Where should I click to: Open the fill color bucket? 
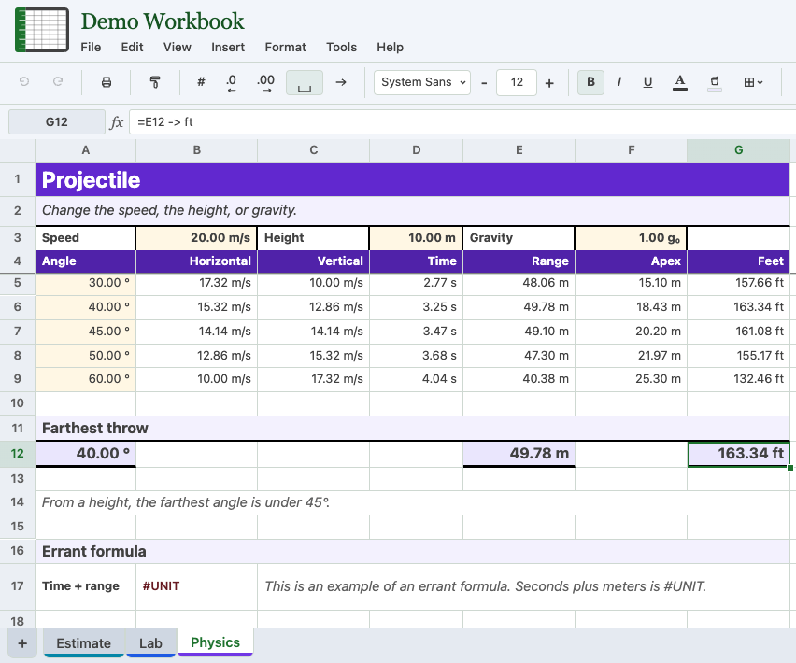click(x=715, y=83)
